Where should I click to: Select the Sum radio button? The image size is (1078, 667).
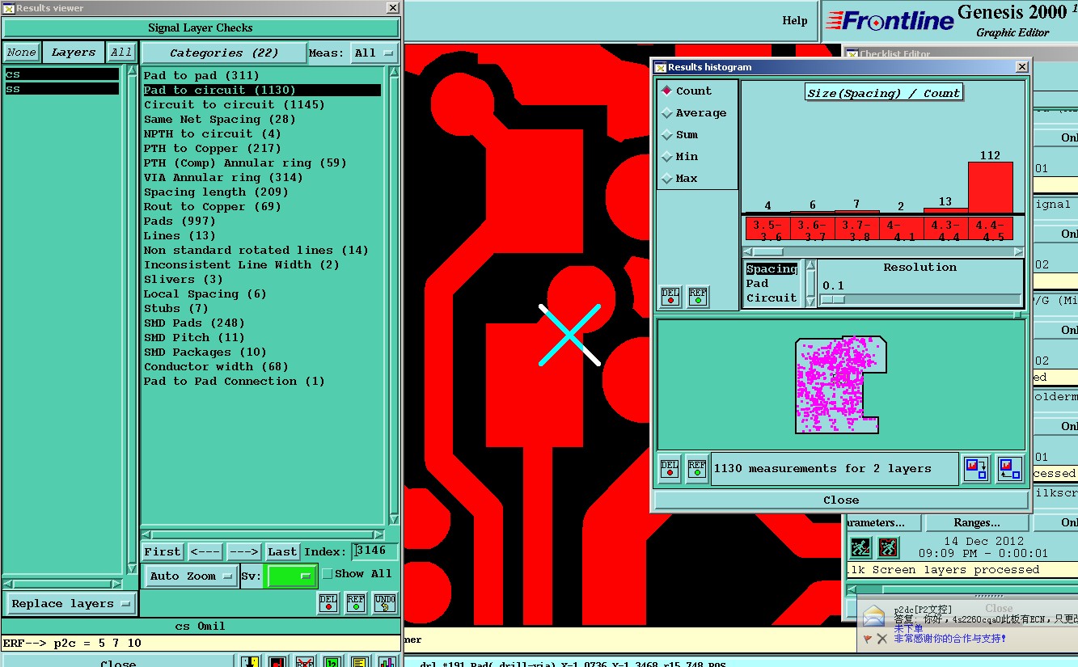pos(666,135)
